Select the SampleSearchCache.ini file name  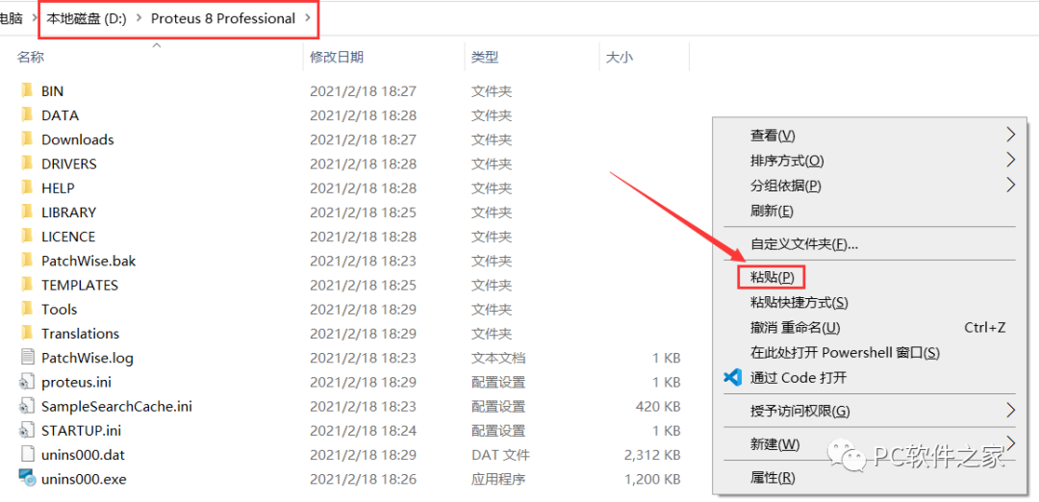coord(116,407)
